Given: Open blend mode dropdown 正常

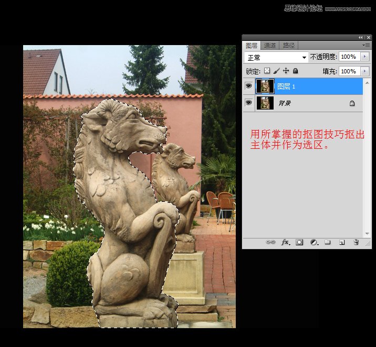Looking at the screenshot, I should point(276,58).
